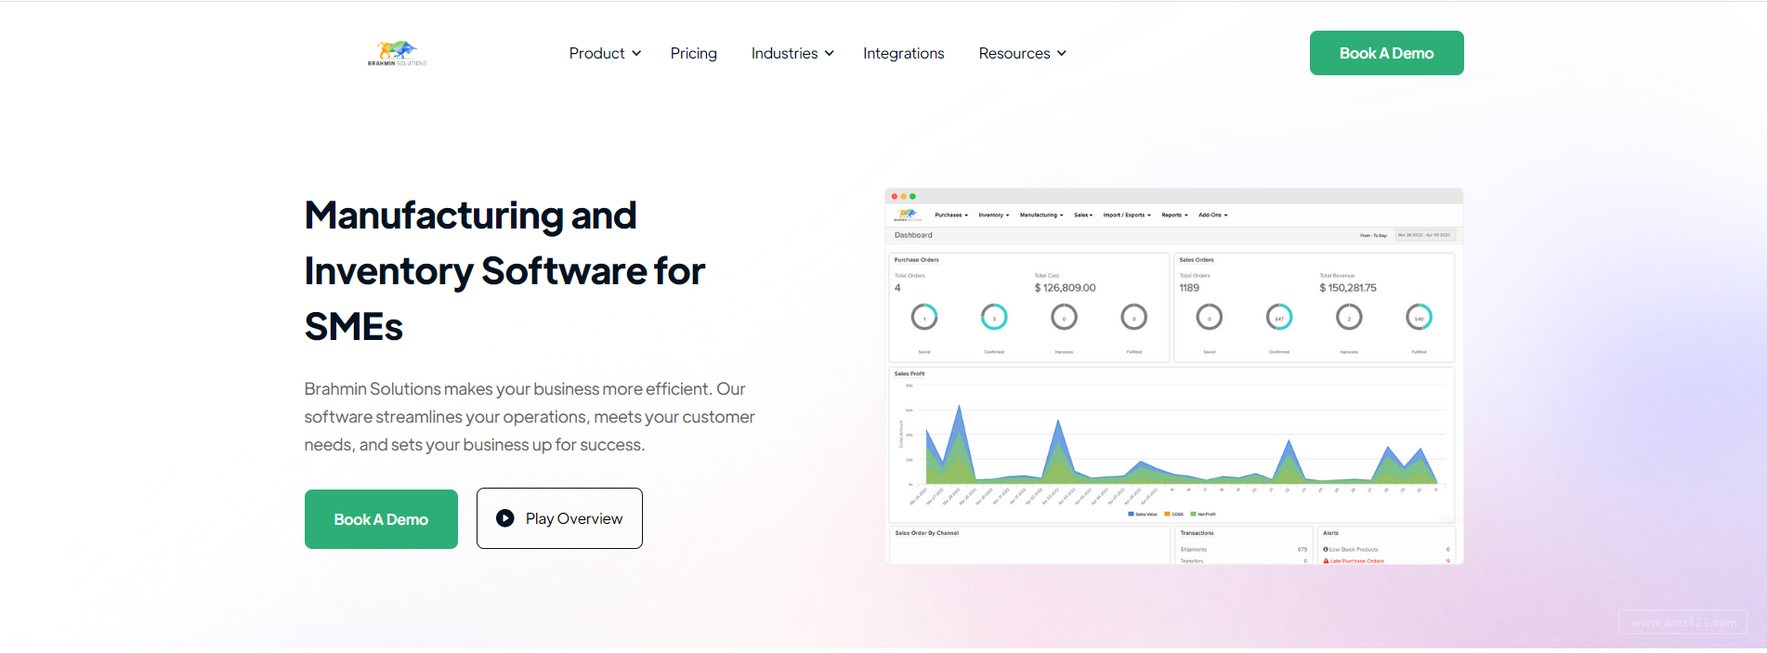Click the hero Book A Demo button
Image resolution: width=1767 pixels, height=653 pixels.
pos(381,519)
